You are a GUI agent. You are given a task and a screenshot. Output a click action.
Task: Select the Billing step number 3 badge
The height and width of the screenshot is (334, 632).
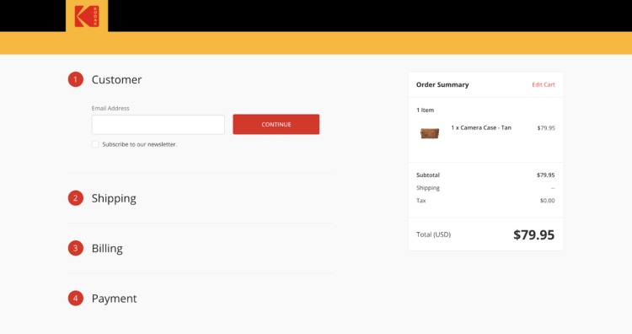(75, 248)
